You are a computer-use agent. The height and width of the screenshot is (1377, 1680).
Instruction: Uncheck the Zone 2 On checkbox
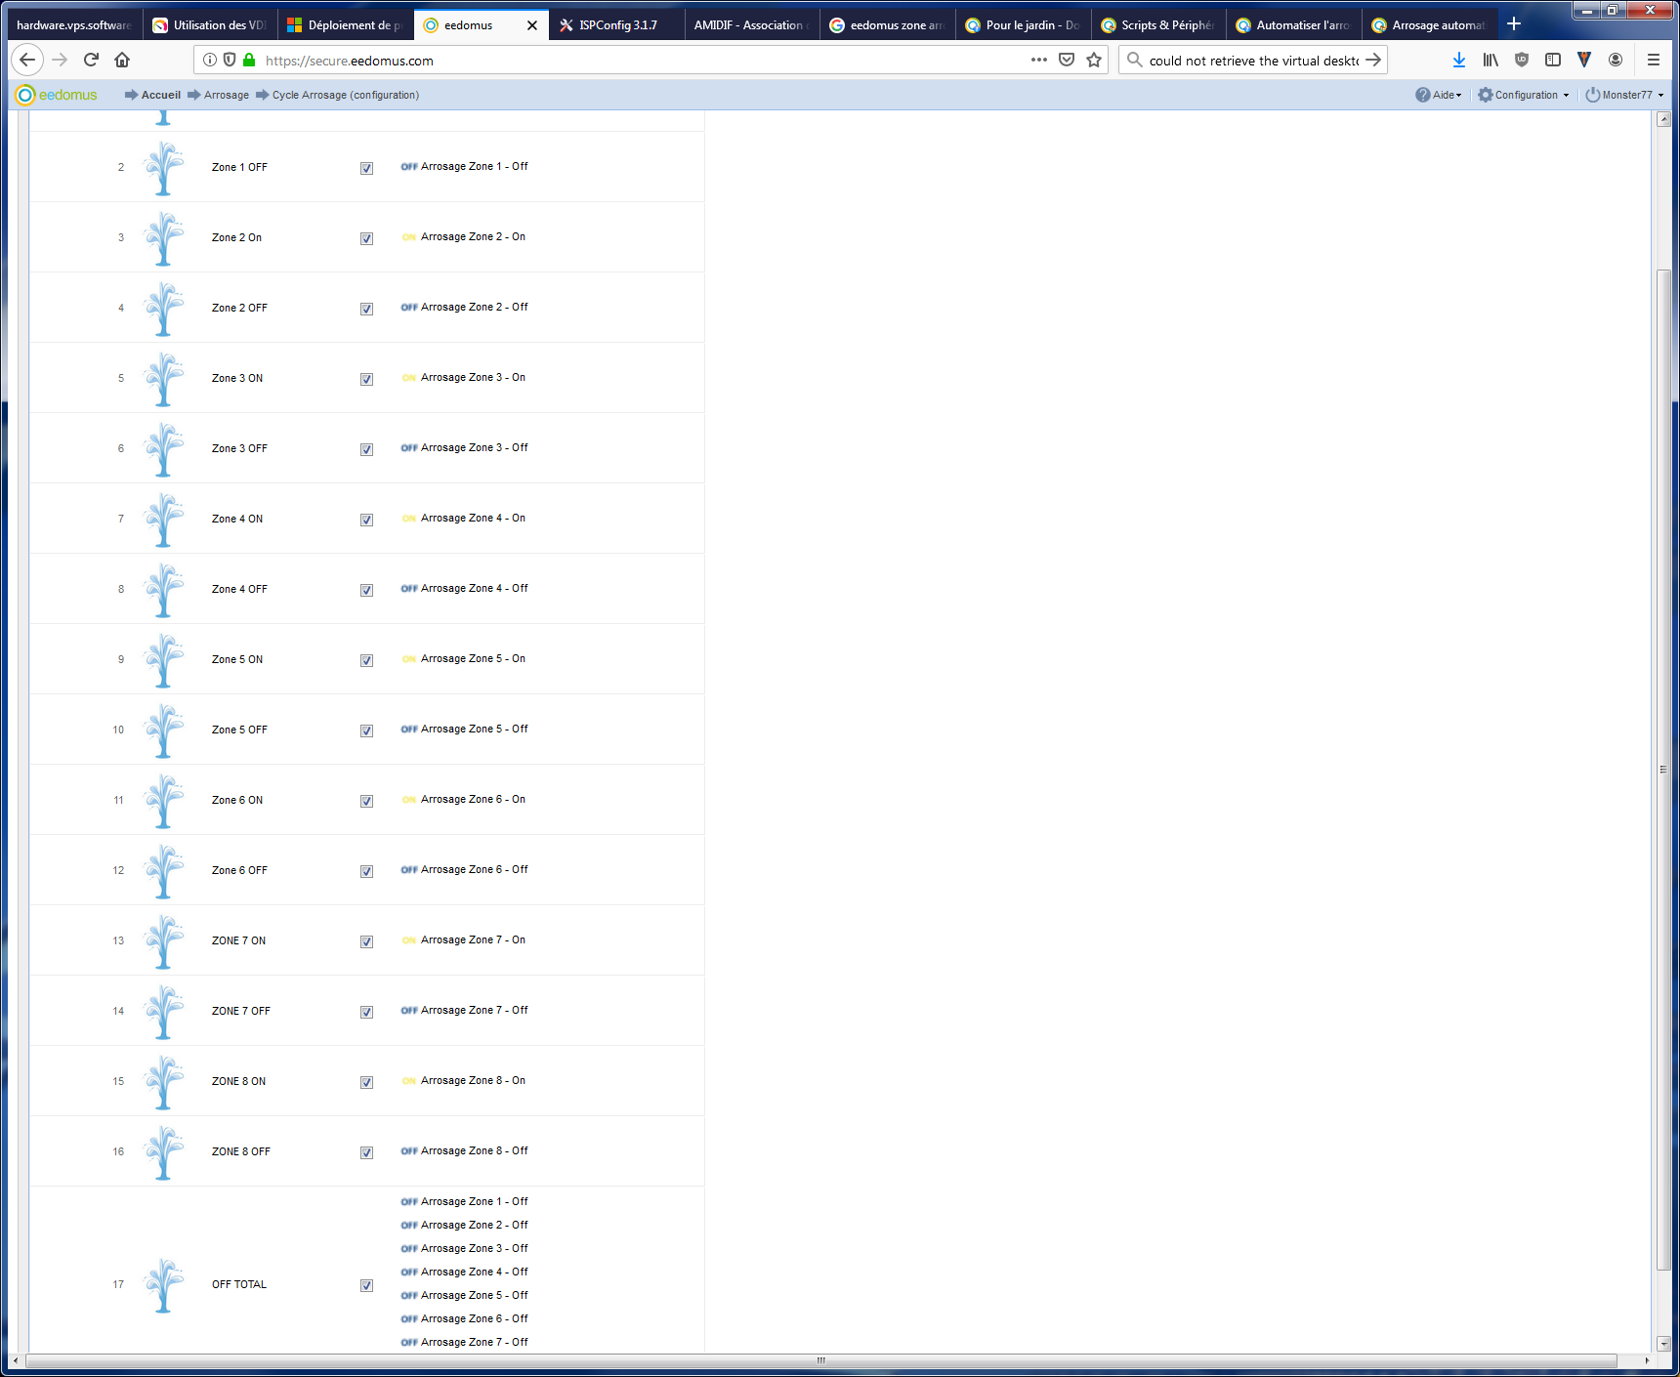tap(366, 238)
